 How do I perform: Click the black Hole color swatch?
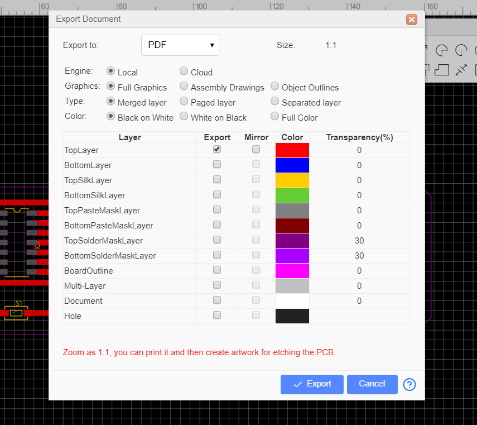coord(292,316)
